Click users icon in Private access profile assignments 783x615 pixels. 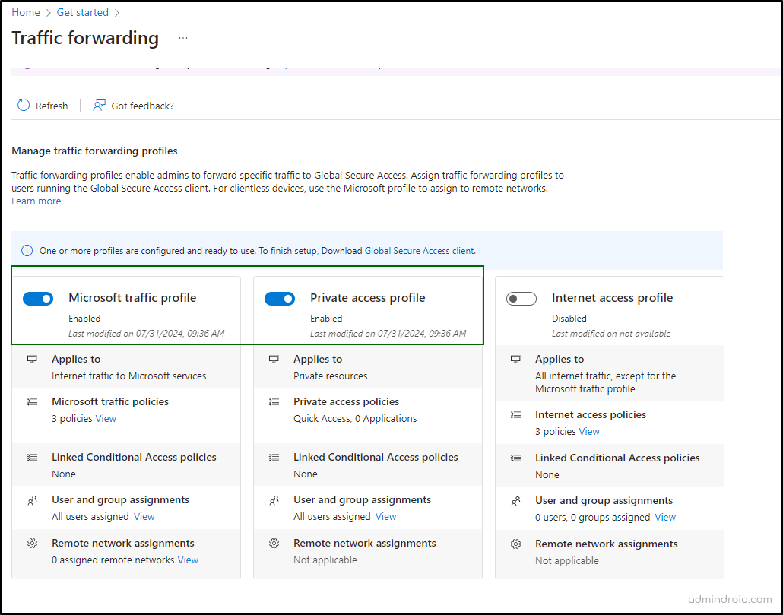pyautogui.click(x=274, y=500)
